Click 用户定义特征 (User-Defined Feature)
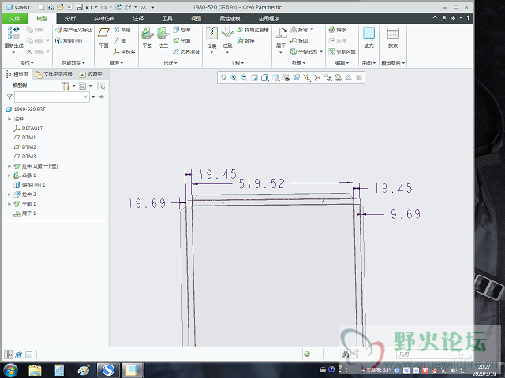This screenshot has height=378, width=505. 73,30
